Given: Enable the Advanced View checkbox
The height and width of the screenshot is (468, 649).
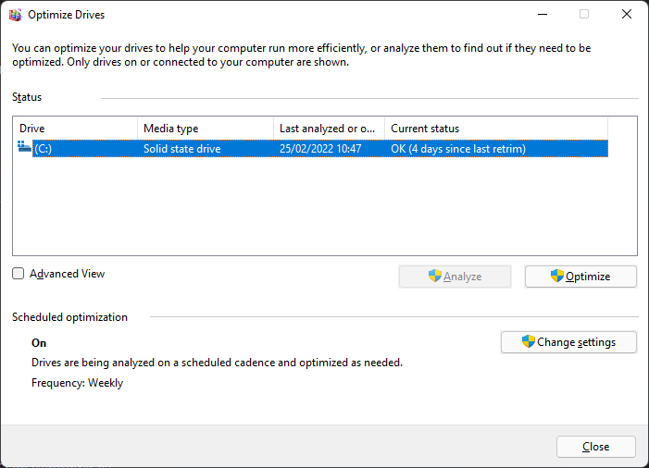Looking at the screenshot, I should coord(19,274).
